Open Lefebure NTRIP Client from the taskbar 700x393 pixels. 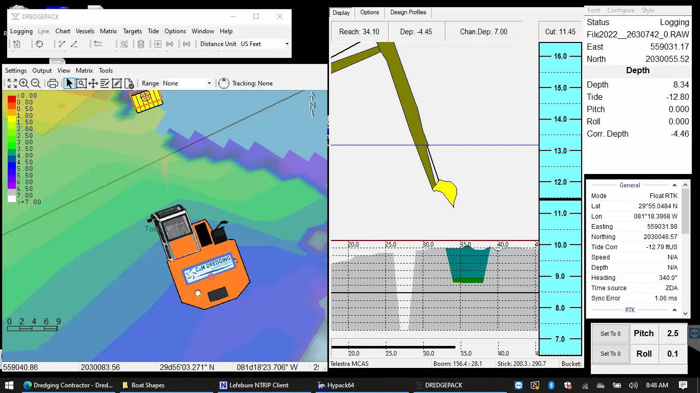(x=254, y=385)
